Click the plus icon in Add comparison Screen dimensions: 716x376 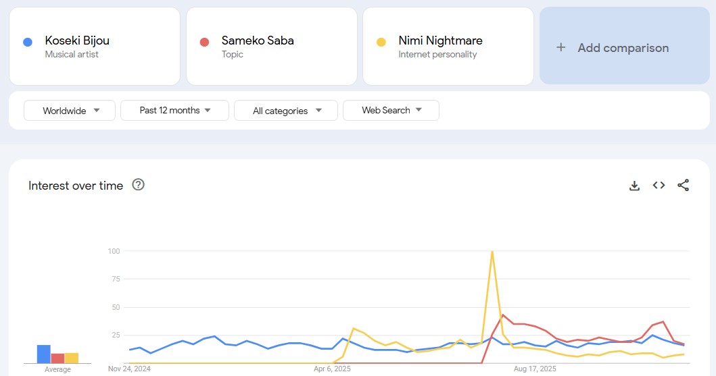560,48
